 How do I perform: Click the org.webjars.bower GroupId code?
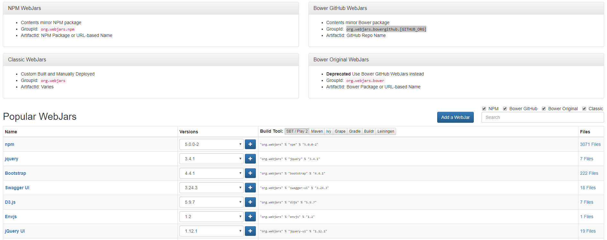coord(365,81)
